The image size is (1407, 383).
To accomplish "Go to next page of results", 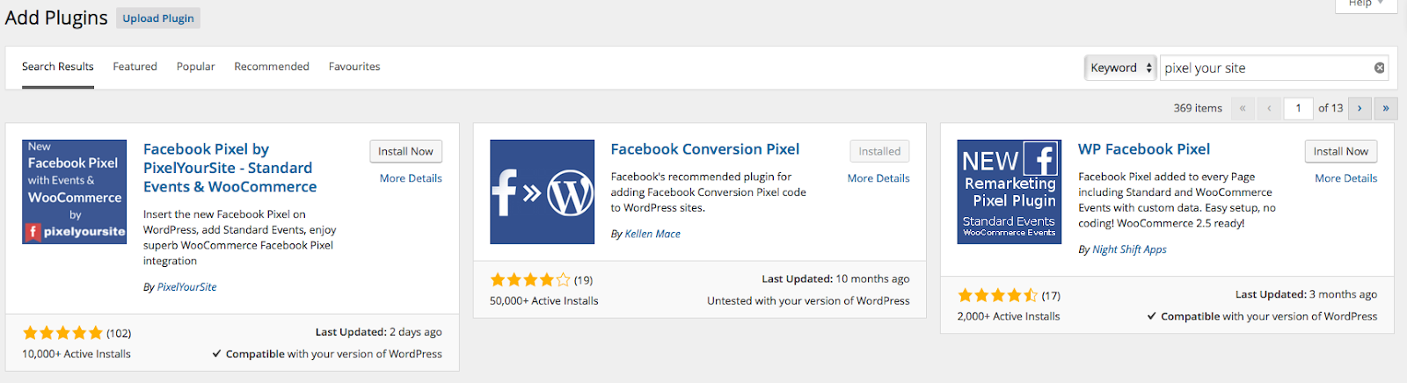I will tap(1360, 108).
